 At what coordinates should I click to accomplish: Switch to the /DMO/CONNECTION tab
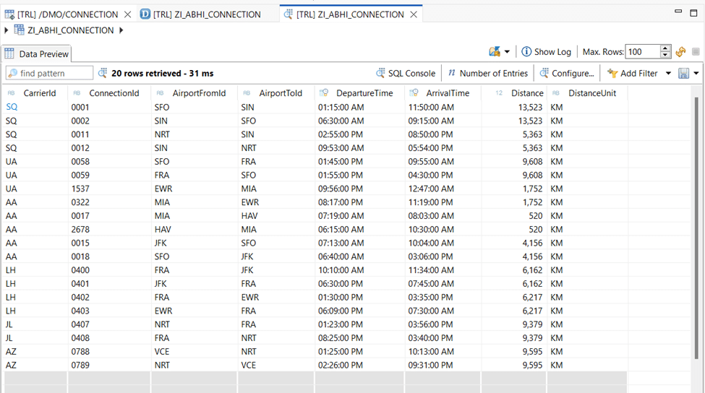click(61, 14)
